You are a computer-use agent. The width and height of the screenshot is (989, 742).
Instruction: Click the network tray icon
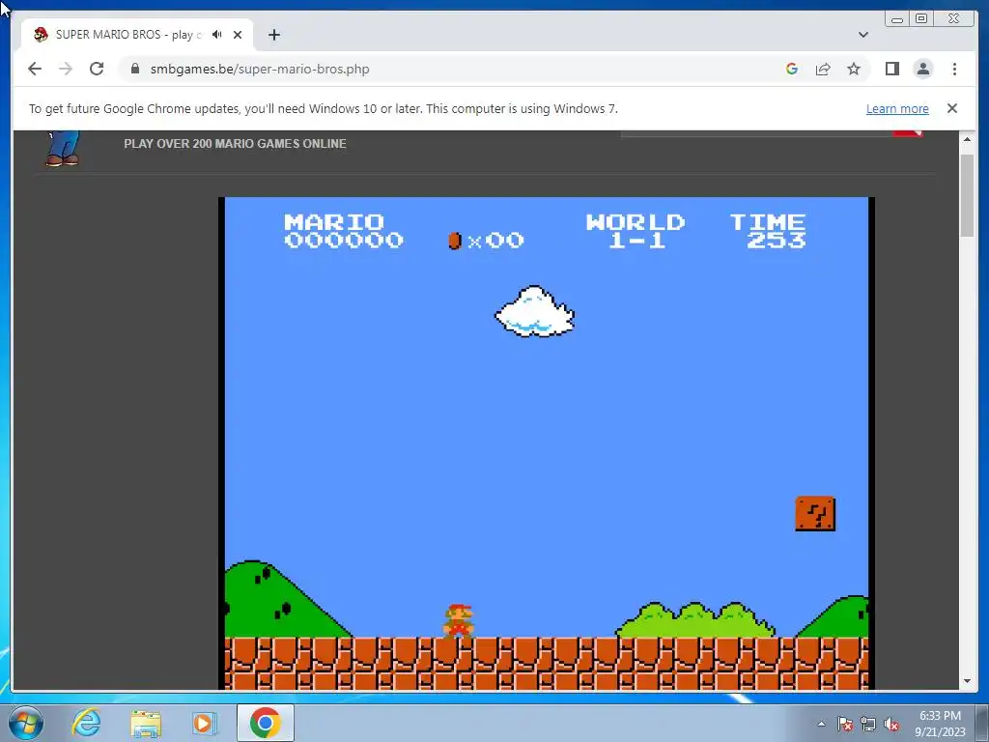click(868, 724)
